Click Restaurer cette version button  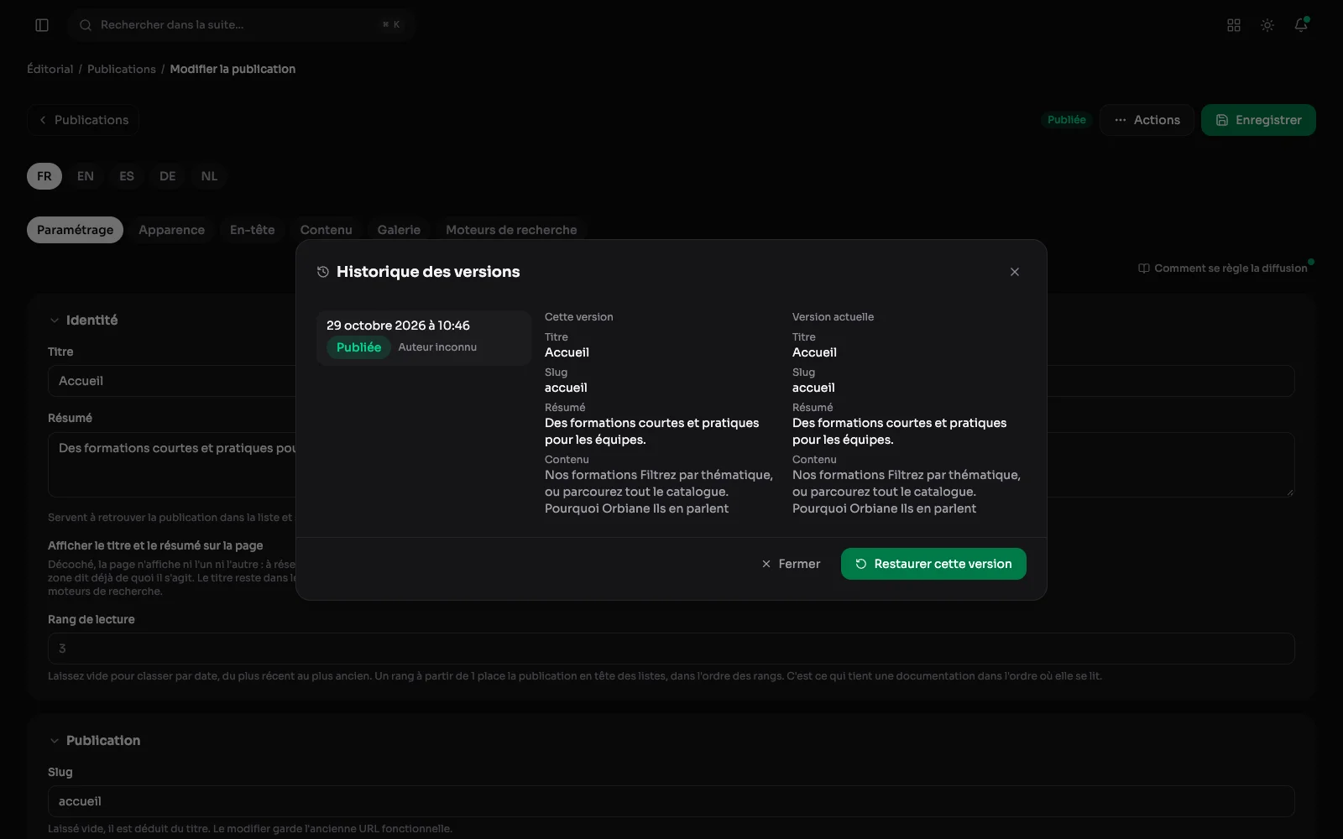tap(933, 564)
